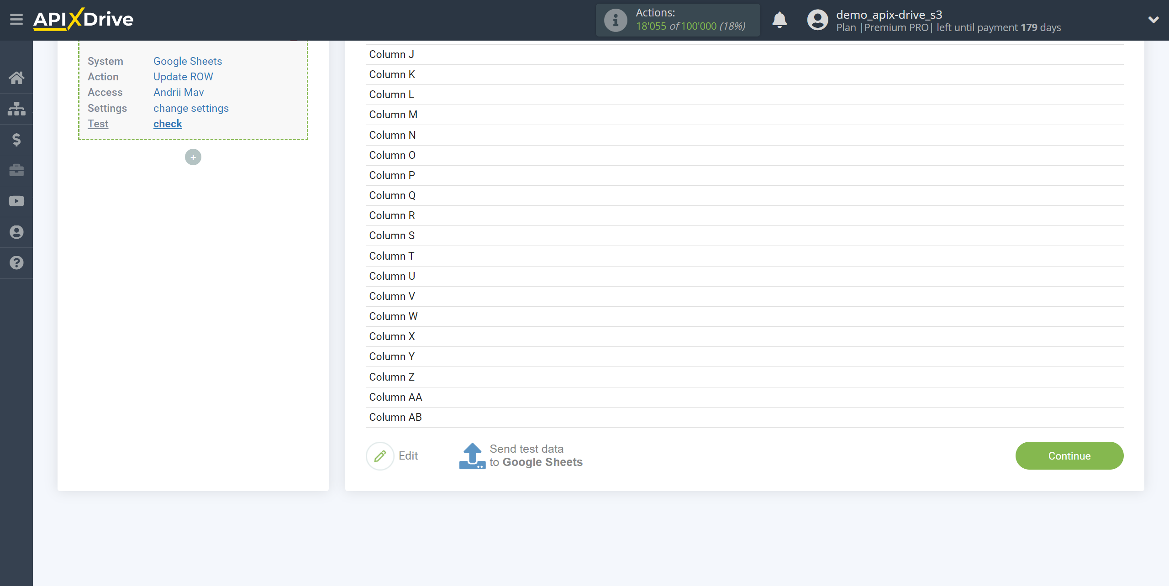Click the Edit pencil button

pyautogui.click(x=379, y=455)
